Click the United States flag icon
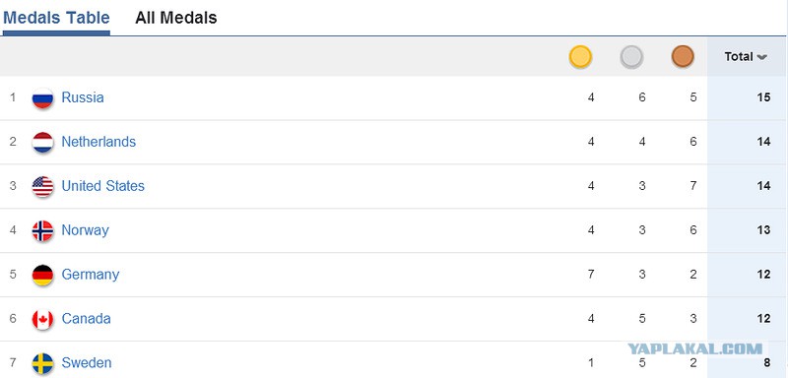The width and height of the screenshot is (788, 378). click(x=42, y=186)
